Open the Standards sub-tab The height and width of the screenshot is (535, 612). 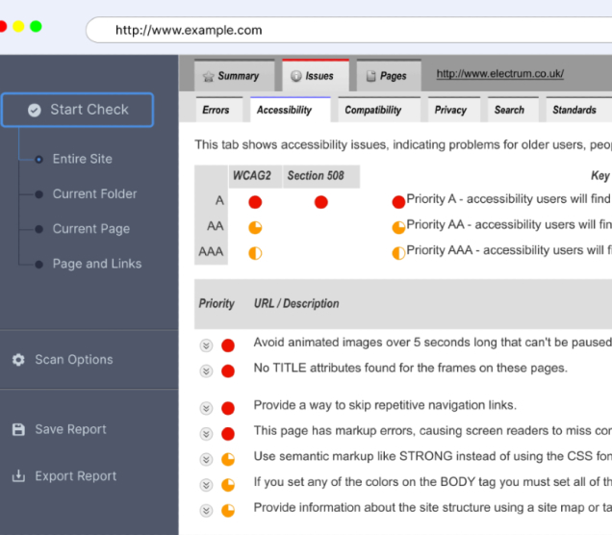coord(578,110)
